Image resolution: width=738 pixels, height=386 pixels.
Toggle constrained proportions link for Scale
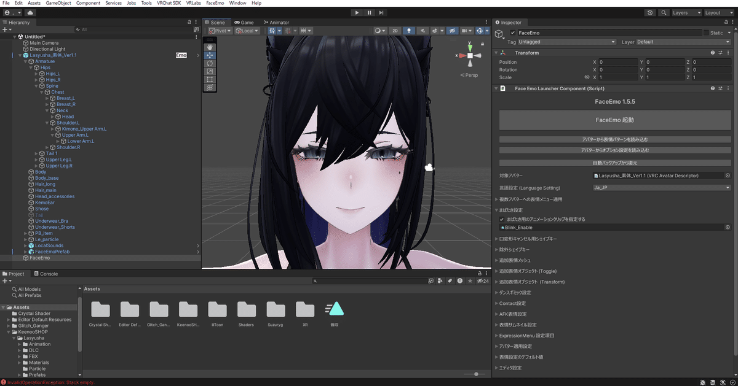(587, 78)
